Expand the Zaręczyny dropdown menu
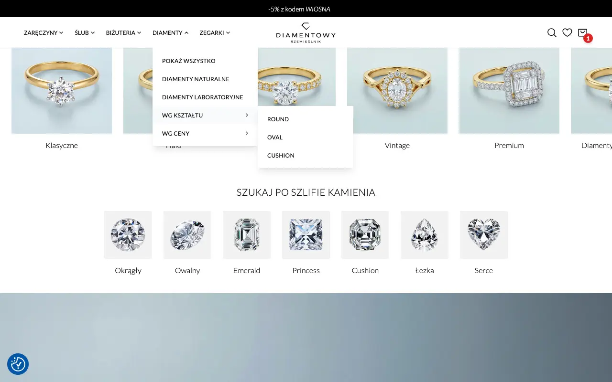This screenshot has height=382, width=612. coord(44,33)
